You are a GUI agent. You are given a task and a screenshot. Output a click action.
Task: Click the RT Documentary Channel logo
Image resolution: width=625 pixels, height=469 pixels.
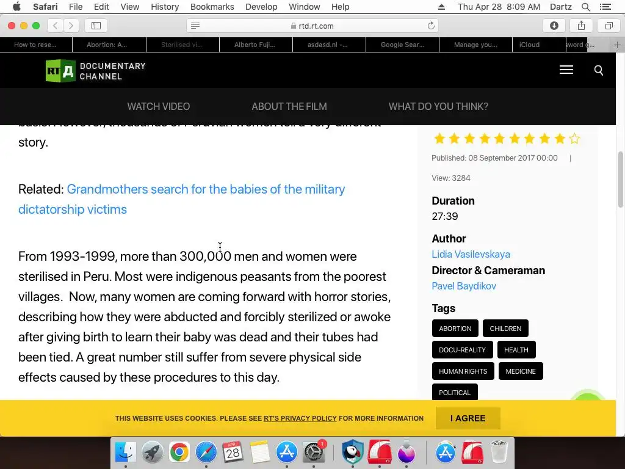96,71
